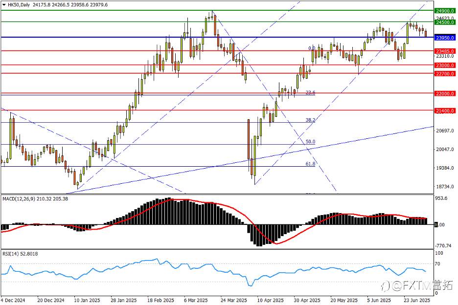
Task: Select the 24500.0 green price label
Action: click(445, 22)
